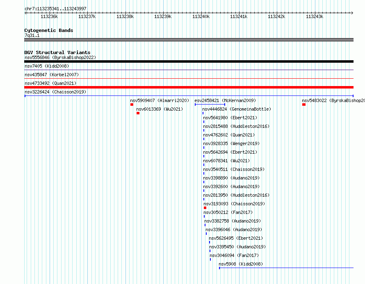Image resolution: width=365 pixels, height=284 pixels.
Task: Click the DGV Structural Variants track title
Action: click(x=57, y=52)
